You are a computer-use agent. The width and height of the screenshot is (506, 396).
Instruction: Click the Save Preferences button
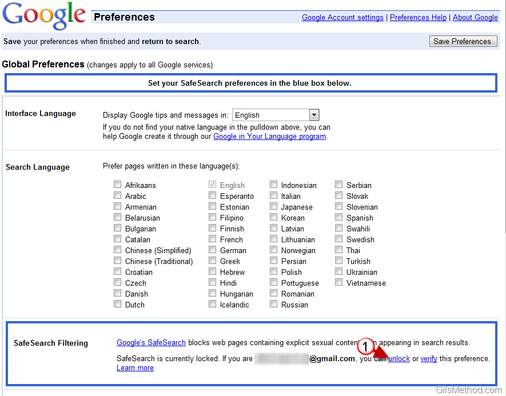[x=463, y=41]
